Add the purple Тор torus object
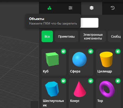The image size is (123, 108). 108,93
